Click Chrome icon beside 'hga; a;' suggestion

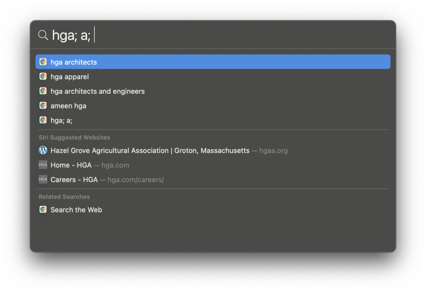pyautogui.click(x=43, y=120)
